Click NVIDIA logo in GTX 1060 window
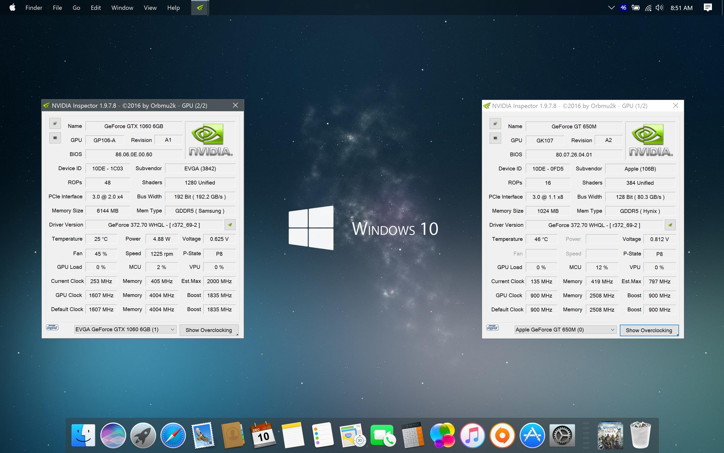724x453 pixels. tap(211, 140)
